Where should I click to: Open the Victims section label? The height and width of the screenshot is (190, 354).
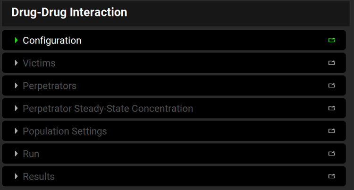(39, 63)
